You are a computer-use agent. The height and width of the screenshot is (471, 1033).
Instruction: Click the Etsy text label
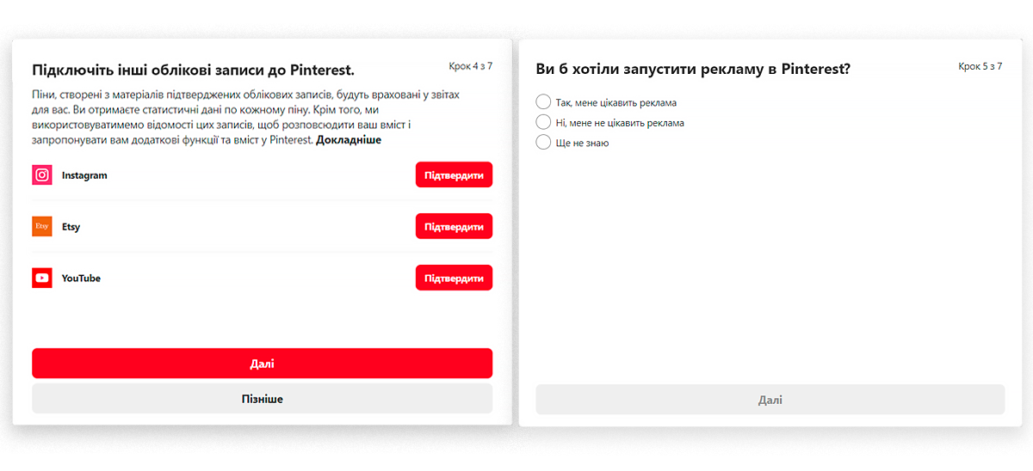point(71,227)
